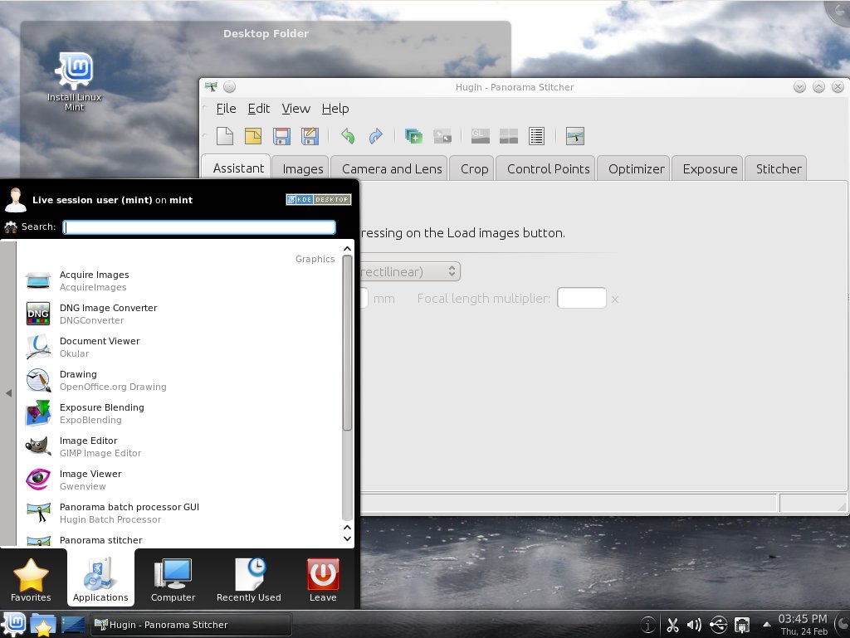Viewport: 850px width, 638px height.
Task: Click the four-tile panorama preview icon
Action: 509,136
